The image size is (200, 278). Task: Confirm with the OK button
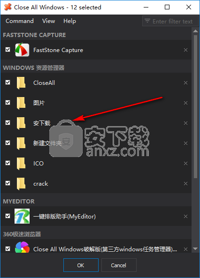click(x=81, y=265)
